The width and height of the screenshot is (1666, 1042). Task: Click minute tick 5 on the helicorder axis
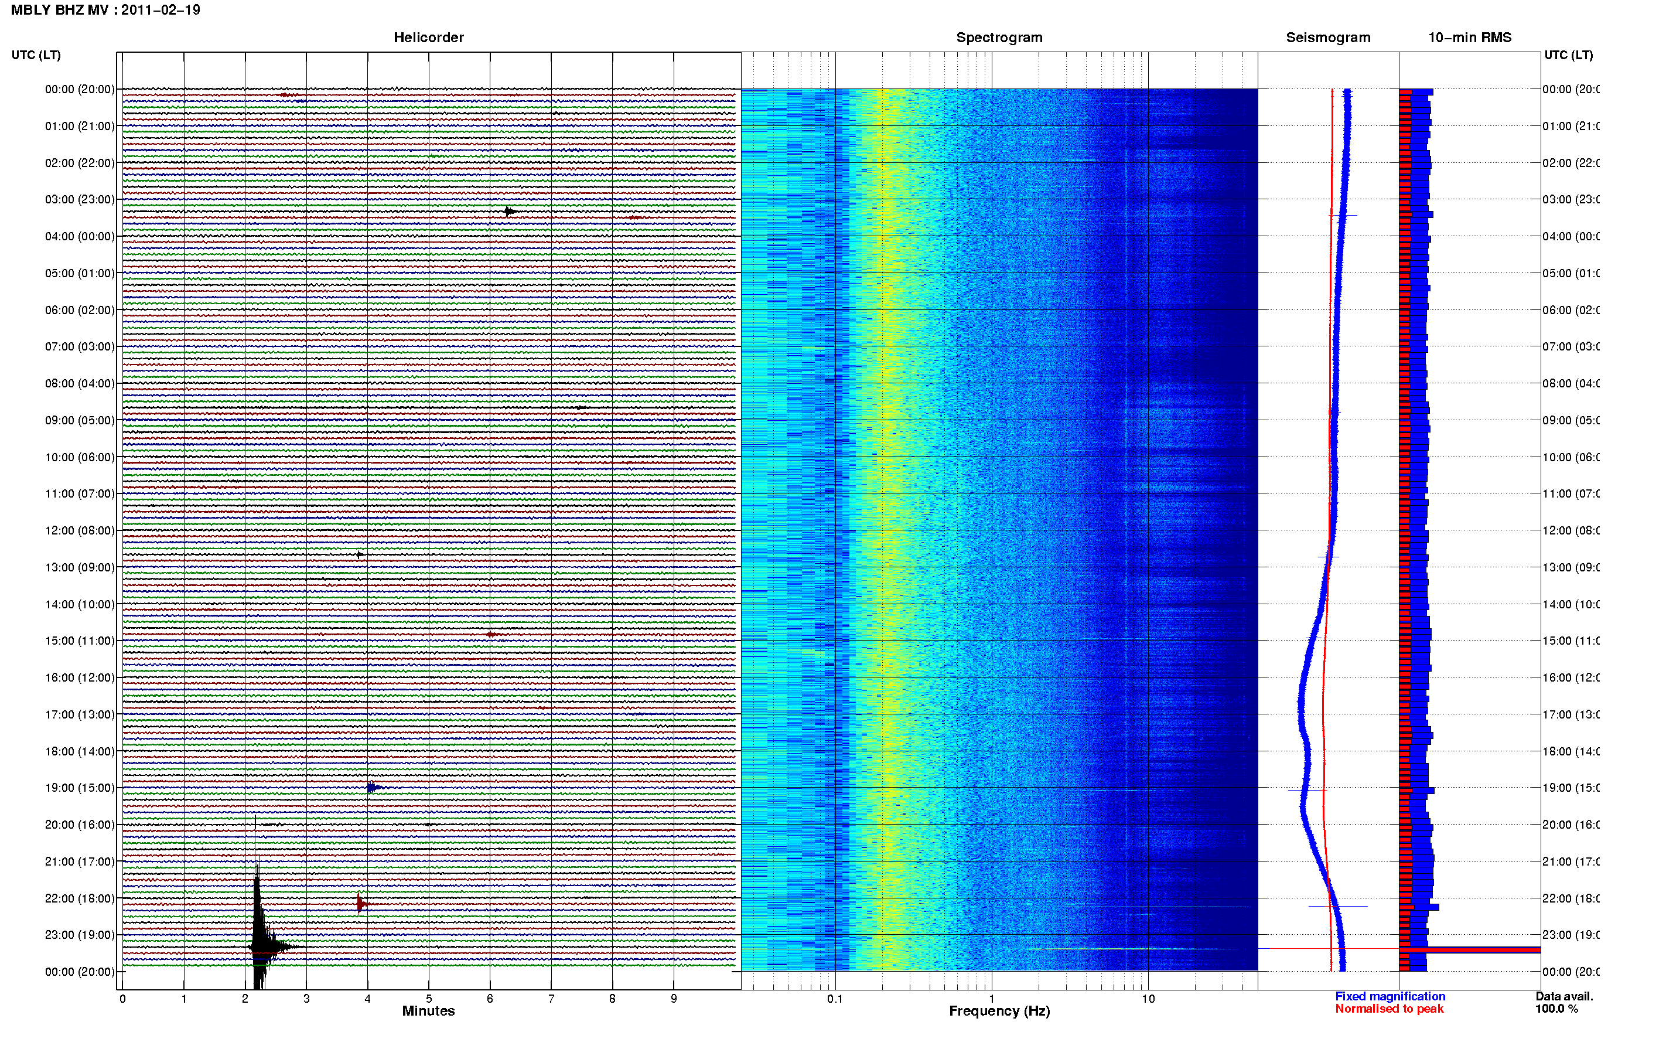(428, 999)
